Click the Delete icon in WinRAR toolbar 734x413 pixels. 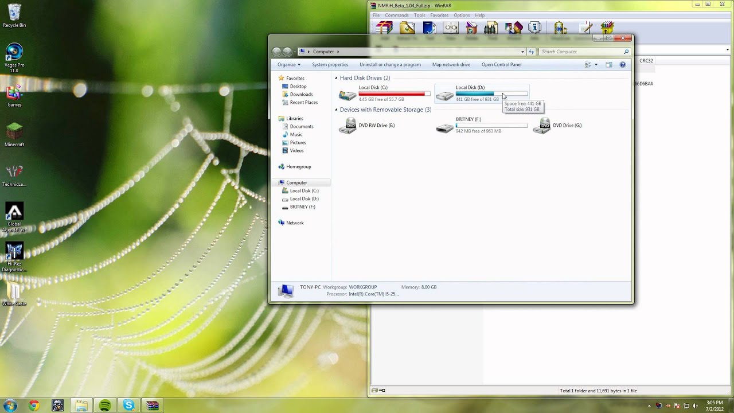(472, 28)
